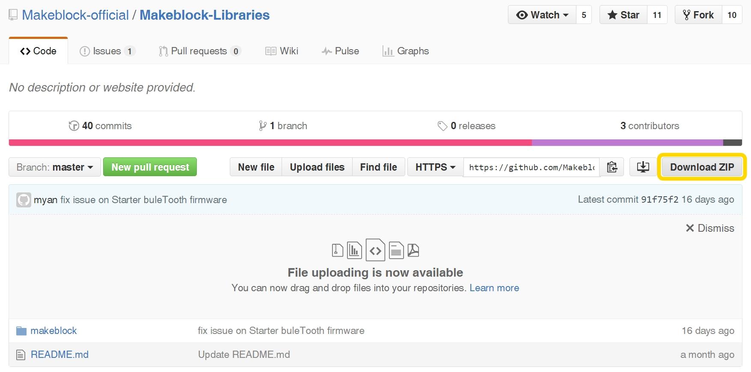Open the Makeblock-official owner link
Image resolution: width=751 pixels, height=372 pixels.
[x=75, y=15]
